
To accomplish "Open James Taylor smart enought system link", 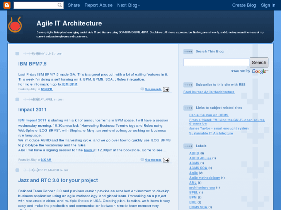I will 219,128.
